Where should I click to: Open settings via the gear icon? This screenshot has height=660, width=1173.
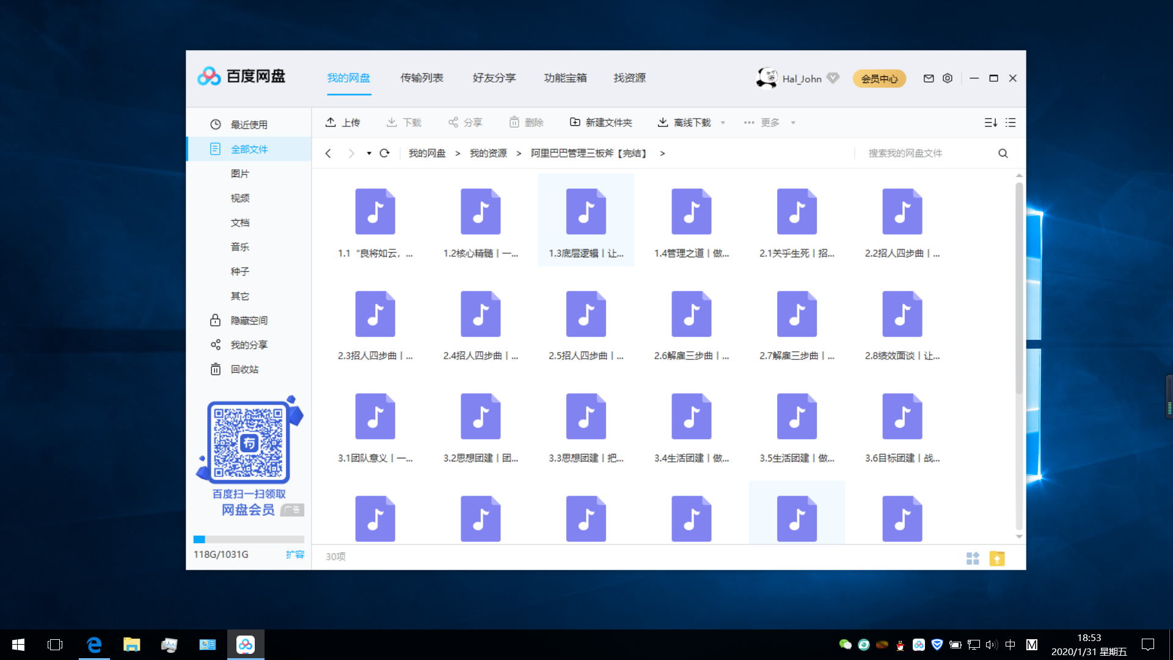pos(948,78)
